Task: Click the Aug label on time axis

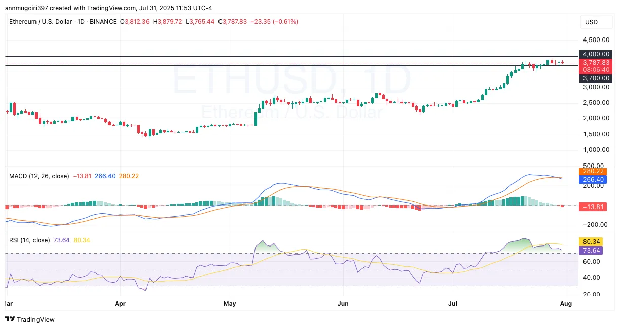Action: (x=566, y=304)
